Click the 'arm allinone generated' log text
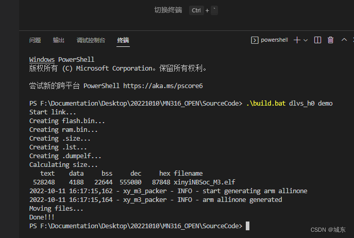Screen dimensions: 354x238 (242, 200)
